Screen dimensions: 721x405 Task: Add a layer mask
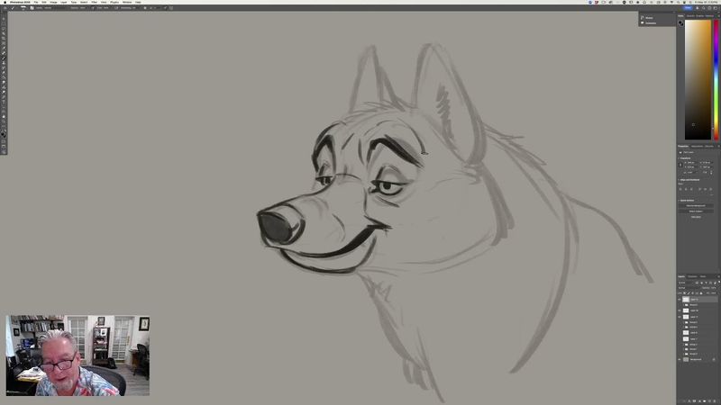coord(694,401)
